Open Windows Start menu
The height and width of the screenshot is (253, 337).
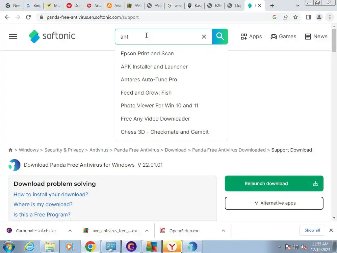click(9, 246)
